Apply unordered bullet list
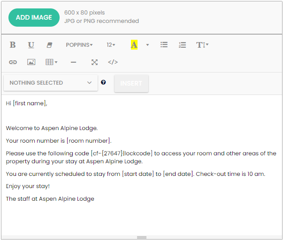This screenshot has height=240, width=283. pyautogui.click(x=164, y=45)
